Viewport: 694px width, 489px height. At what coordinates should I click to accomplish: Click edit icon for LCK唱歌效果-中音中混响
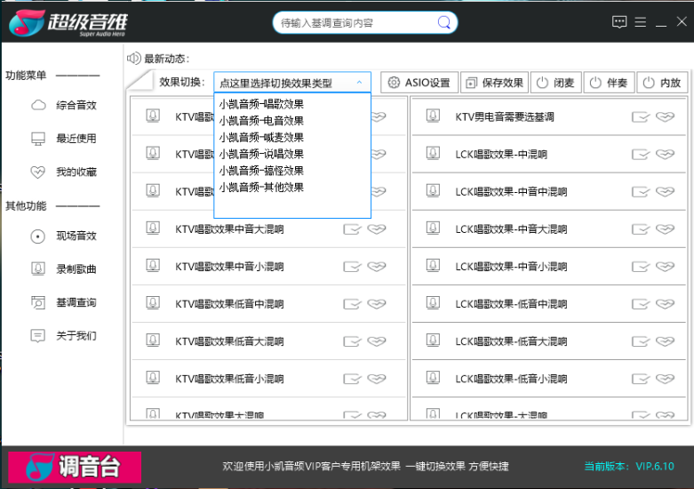[640, 192]
